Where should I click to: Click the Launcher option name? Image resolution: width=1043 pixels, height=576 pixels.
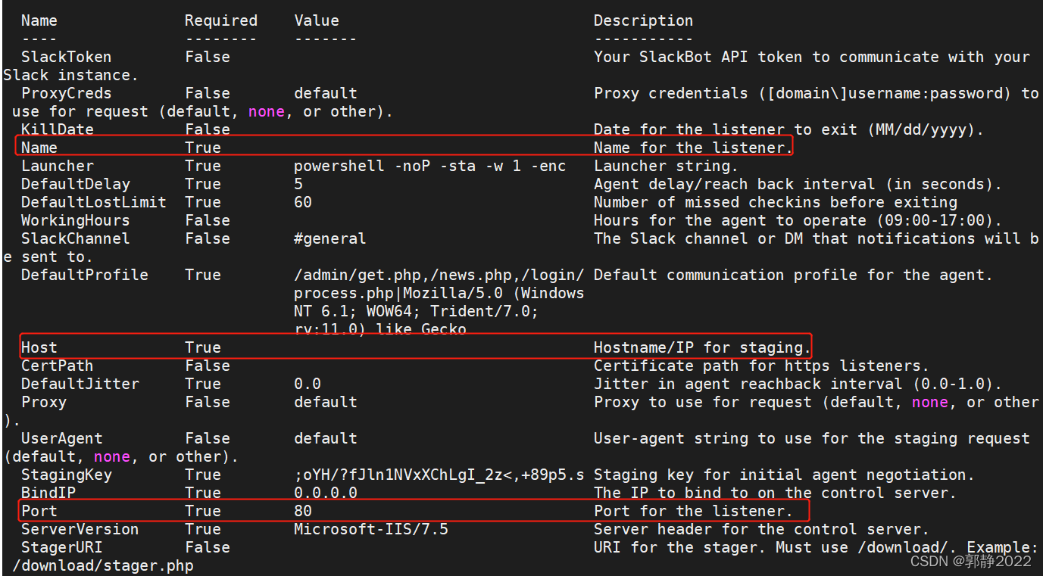point(57,166)
